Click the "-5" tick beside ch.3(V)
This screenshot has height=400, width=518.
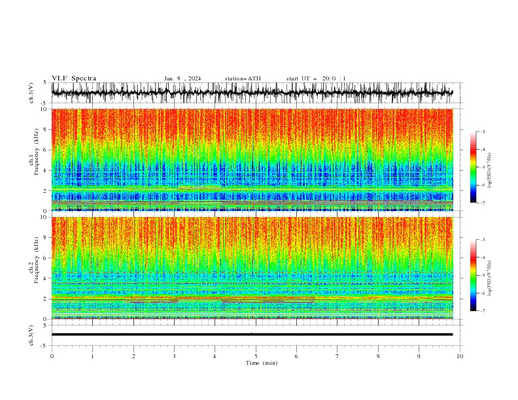tap(44, 346)
